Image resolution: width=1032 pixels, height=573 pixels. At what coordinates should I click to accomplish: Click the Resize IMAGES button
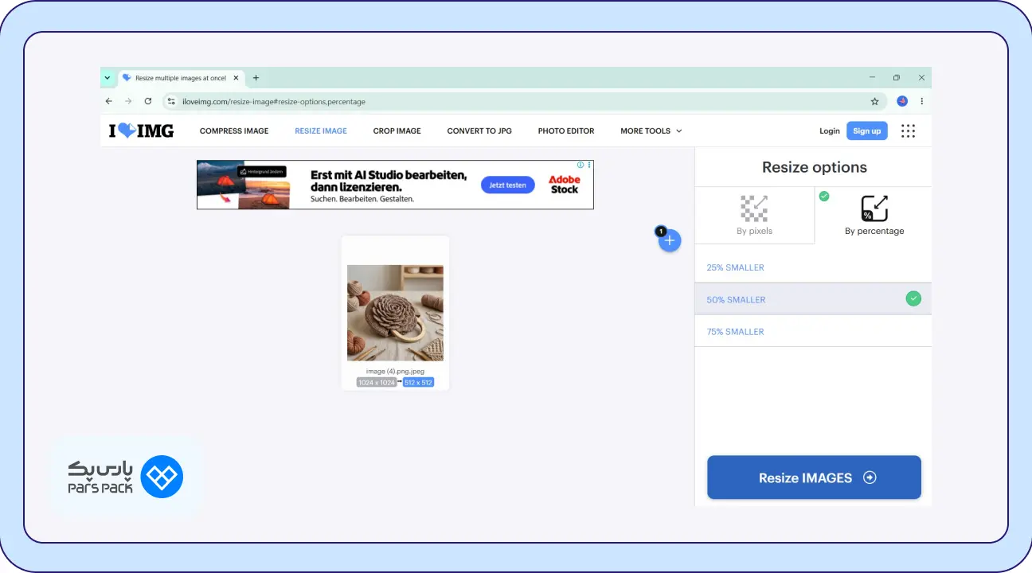(x=814, y=477)
